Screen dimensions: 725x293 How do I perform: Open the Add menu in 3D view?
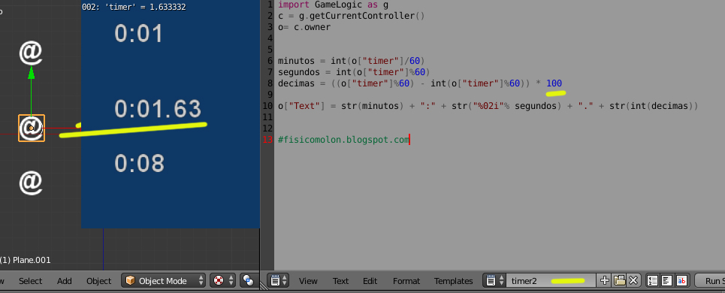[x=65, y=280]
